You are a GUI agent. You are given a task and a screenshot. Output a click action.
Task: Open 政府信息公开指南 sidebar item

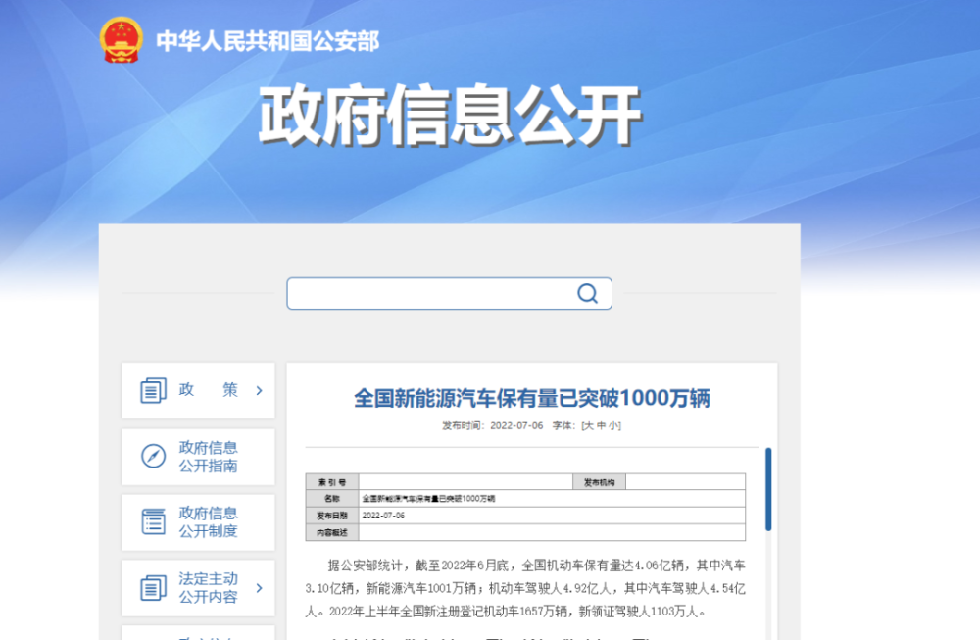(198, 457)
